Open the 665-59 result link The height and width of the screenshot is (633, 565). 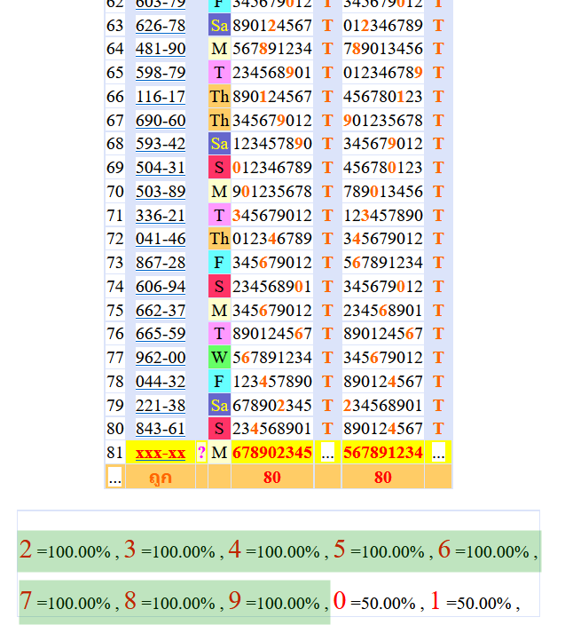coord(161,334)
